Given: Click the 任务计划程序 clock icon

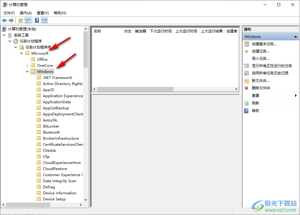Looking at the screenshot, I should coord(16,41).
